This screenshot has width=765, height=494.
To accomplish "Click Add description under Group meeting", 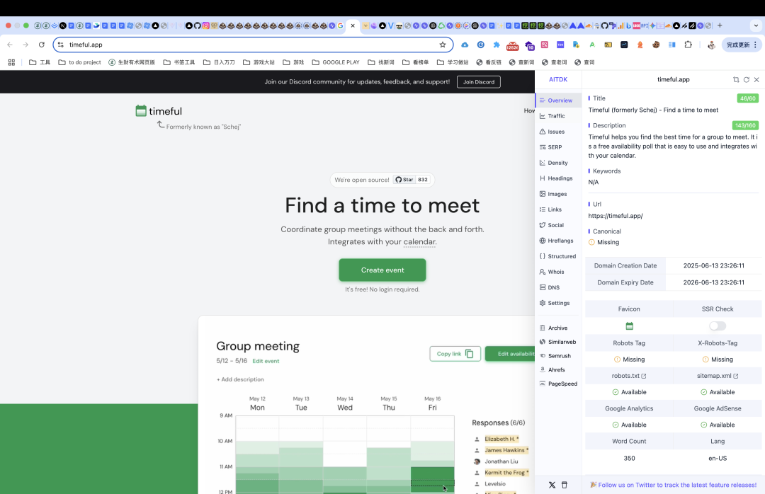I will pos(240,379).
